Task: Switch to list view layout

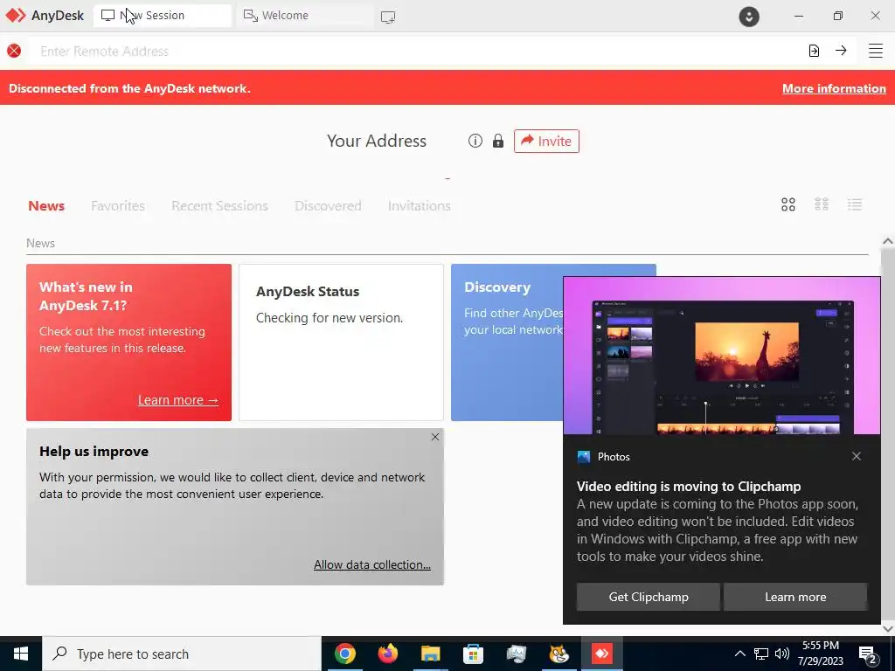Action: tap(855, 204)
